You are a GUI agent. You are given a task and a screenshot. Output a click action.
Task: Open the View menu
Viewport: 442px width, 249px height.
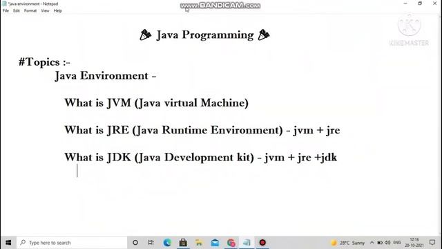click(45, 11)
